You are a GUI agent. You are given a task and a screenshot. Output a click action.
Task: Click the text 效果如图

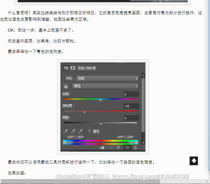click(x=17, y=173)
